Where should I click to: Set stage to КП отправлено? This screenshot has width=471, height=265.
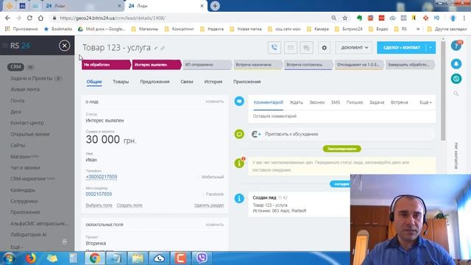[x=208, y=65]
